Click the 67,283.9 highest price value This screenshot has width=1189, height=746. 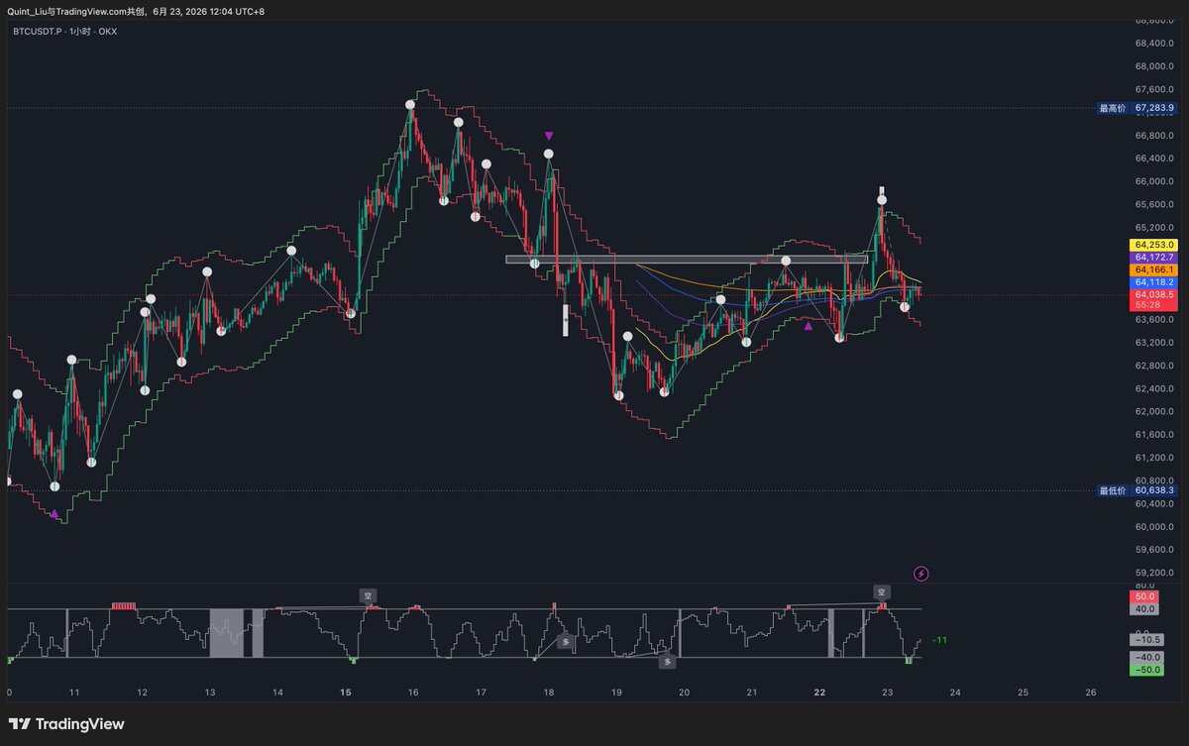tap(1154, 108)
